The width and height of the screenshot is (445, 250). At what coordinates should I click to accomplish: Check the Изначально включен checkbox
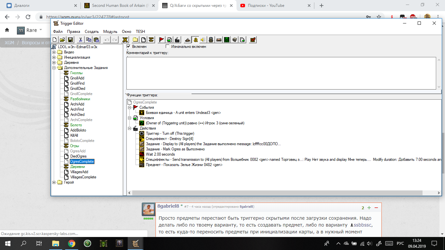168,47
